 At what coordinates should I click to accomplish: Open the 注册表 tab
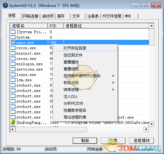(x=93, y=16)
